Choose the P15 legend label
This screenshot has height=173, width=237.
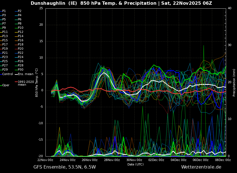[x=5, y=40]
